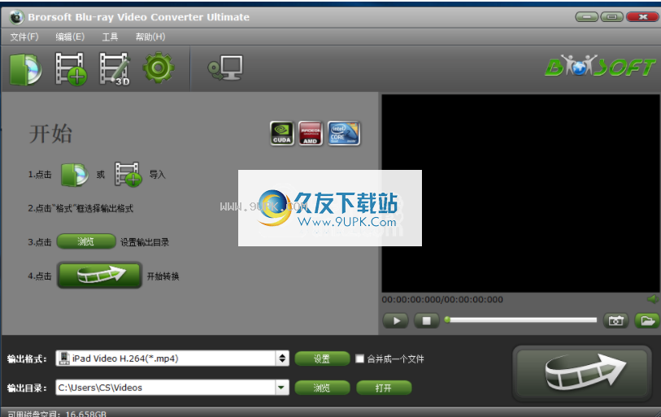Click the green 浏览 button in step 3

pos(86,241)
